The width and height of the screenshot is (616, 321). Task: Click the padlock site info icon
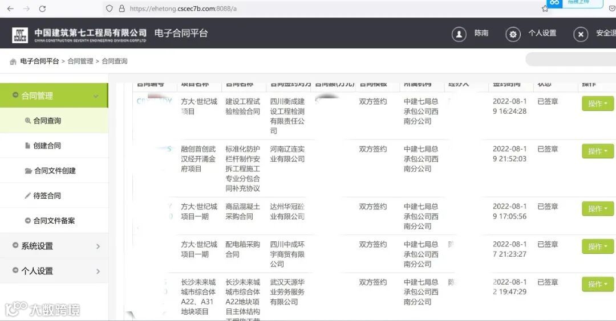coord(122,8)
